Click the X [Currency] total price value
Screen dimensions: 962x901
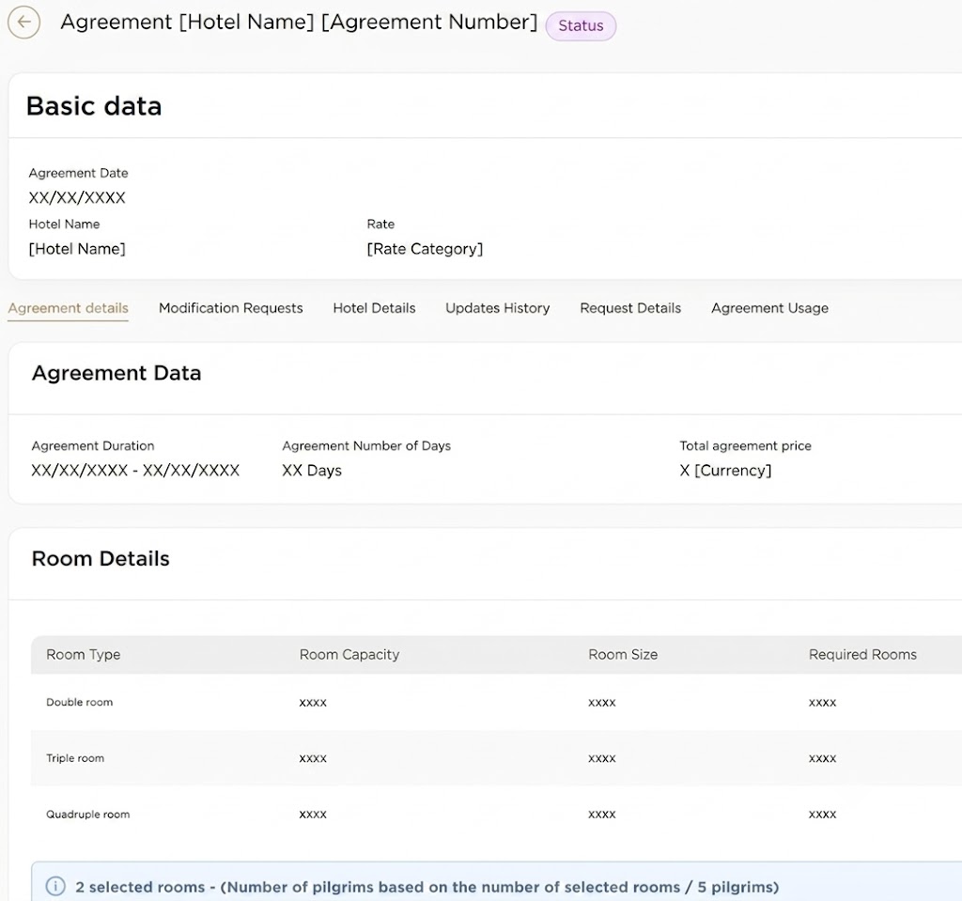pyautogui.click(x=725, y=471)
